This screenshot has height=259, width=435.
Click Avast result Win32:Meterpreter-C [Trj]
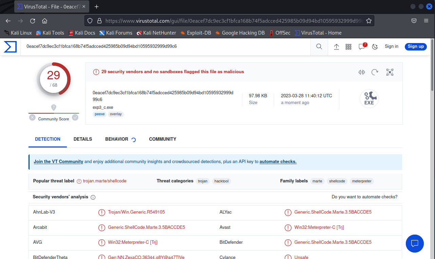pos(319,227)
